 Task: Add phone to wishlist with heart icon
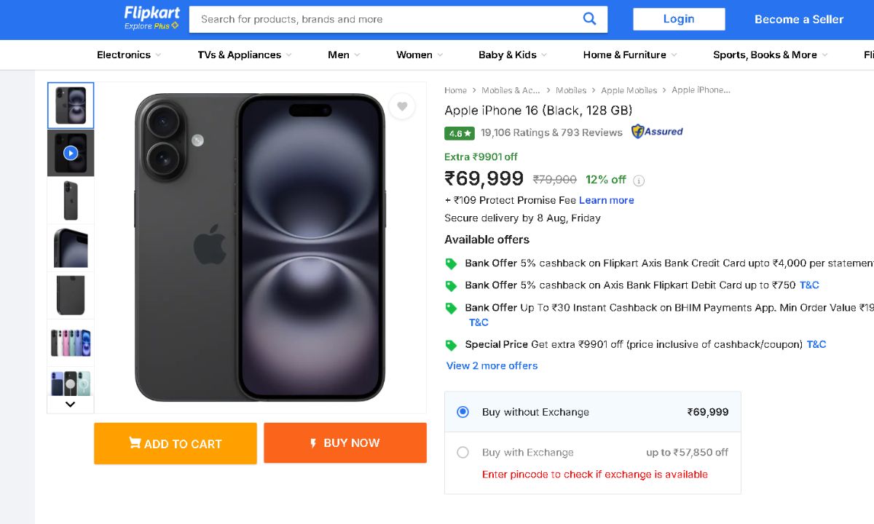(401, 107)
